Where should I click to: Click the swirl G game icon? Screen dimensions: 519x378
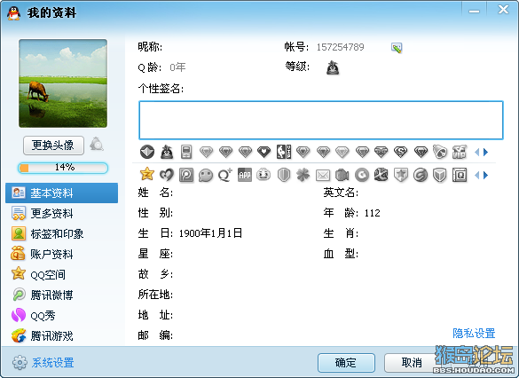[421, 175]
